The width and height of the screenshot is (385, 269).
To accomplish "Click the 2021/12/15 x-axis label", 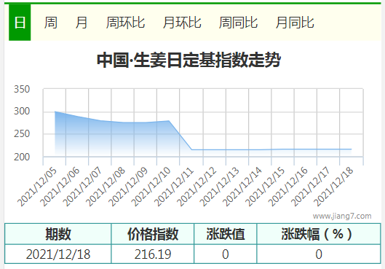I will point(265,187).
